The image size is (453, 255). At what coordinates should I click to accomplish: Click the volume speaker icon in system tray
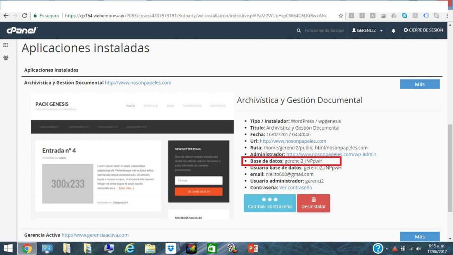[419, 249]
